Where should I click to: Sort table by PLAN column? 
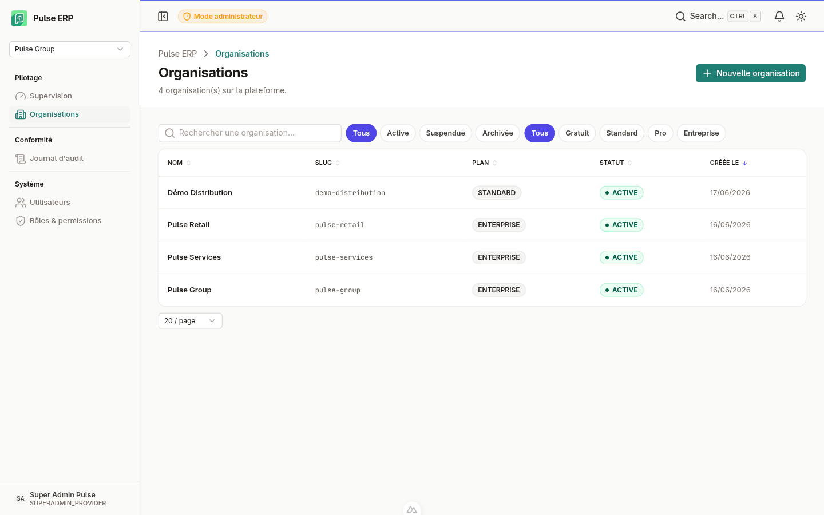[x=484, y=163]
